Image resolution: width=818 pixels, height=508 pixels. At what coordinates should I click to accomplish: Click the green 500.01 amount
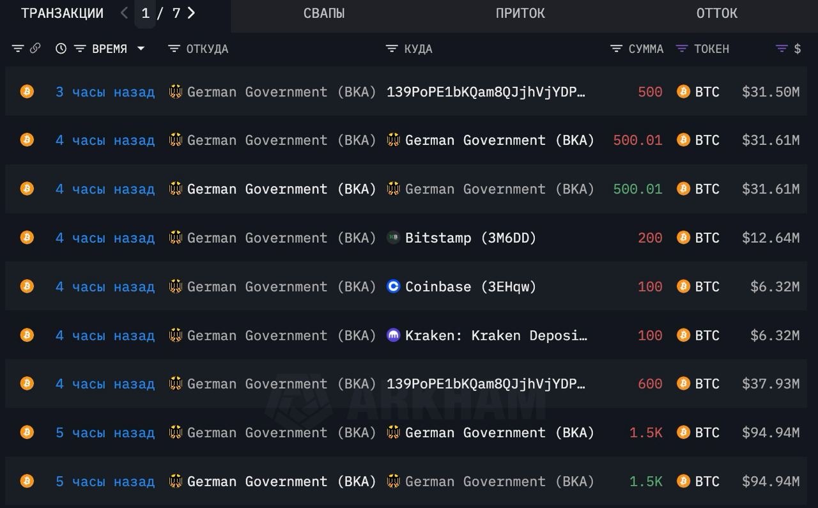(638, 189)
